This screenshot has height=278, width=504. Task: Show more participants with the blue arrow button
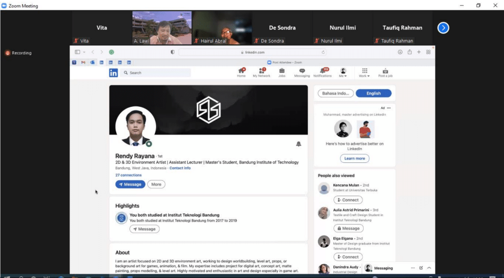coord(443,28)
